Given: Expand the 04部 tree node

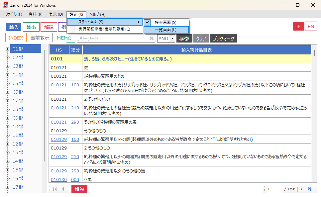Looking at the screenshot, I should tap(8, 75).
